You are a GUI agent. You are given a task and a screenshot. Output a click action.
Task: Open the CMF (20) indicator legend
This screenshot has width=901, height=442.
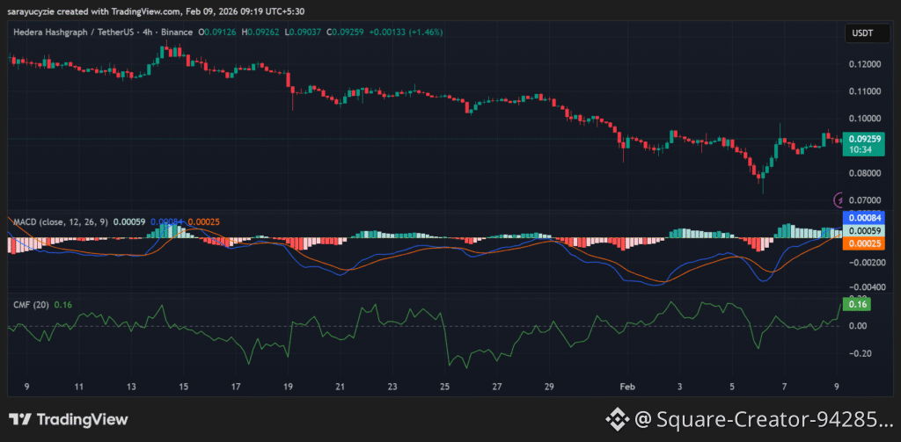29,305
